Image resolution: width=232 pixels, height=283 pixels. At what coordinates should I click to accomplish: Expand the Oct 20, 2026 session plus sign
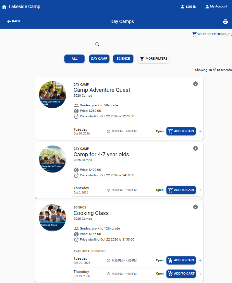click(x=200, y=131)
